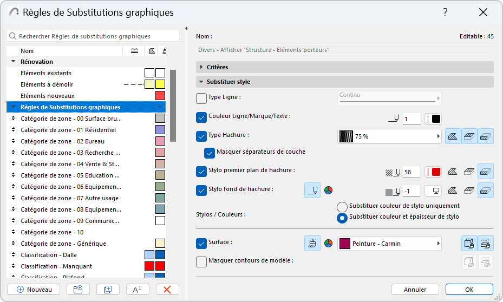The image size is (503, 302).
Task: Click the help question mark icon
Action: point(445,12)
